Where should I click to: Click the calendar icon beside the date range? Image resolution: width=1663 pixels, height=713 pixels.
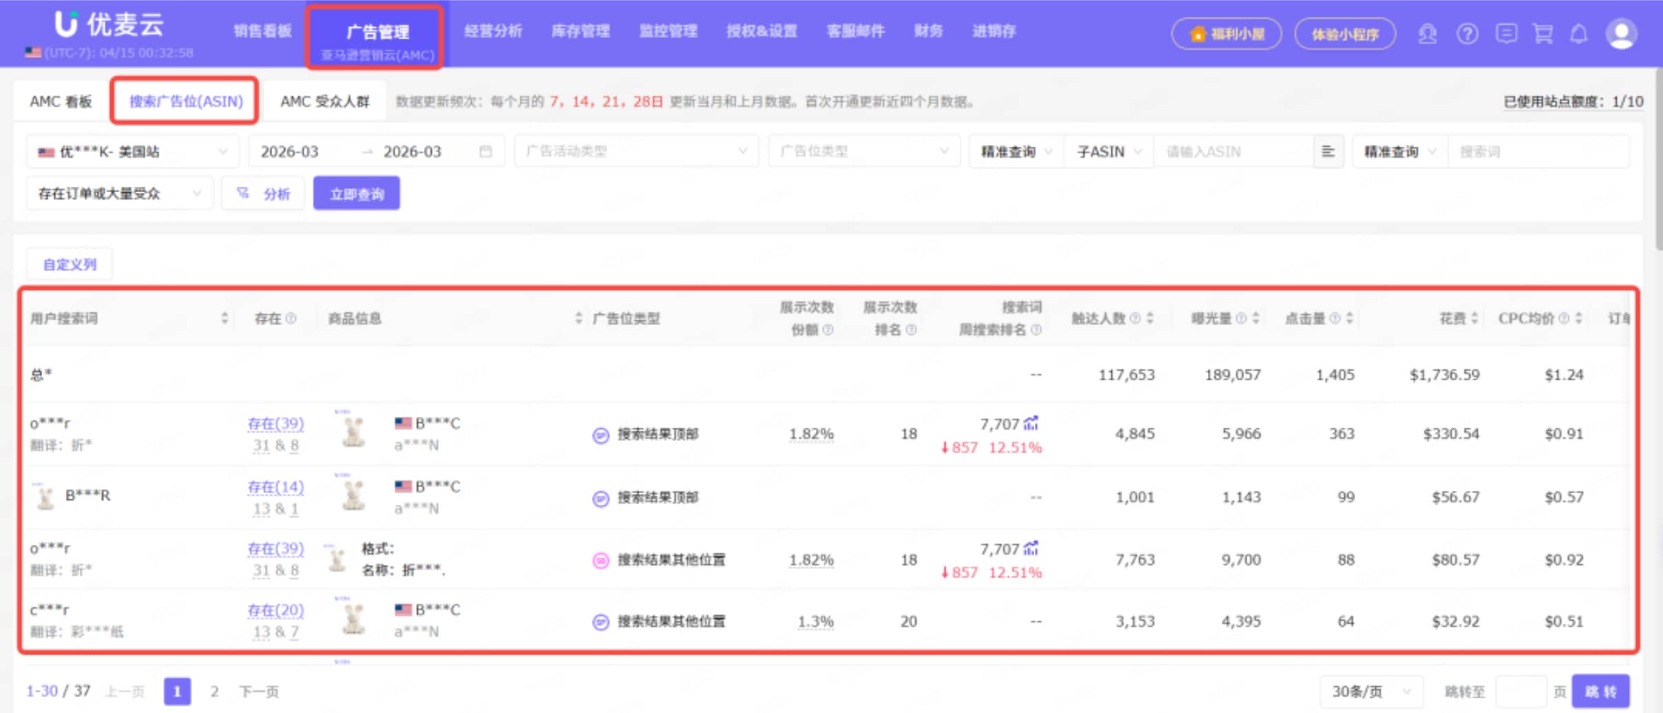coord(485,151)
